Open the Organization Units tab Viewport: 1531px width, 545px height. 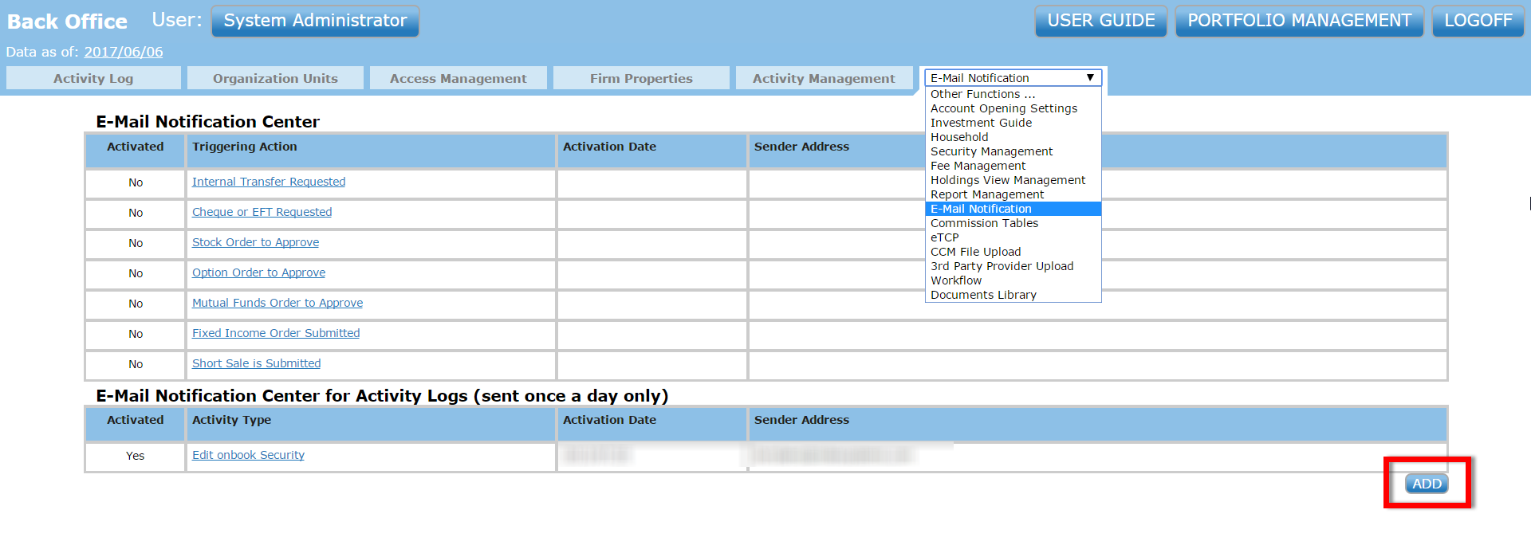point(275,78)
